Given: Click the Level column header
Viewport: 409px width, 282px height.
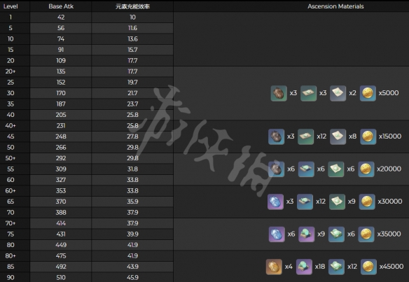Looking at the screenshot, I should (11, 6).
